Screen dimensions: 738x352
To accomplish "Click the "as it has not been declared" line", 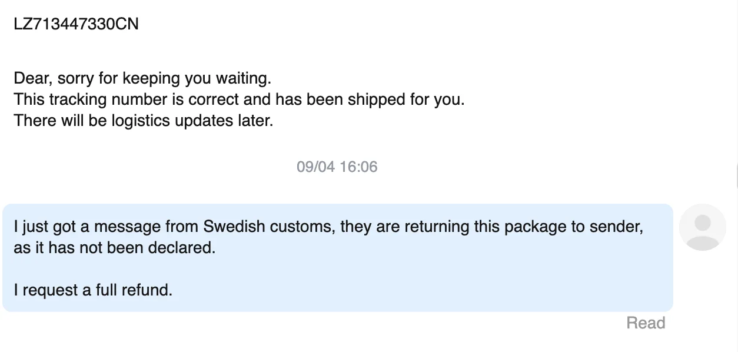I will pos(115,248).
